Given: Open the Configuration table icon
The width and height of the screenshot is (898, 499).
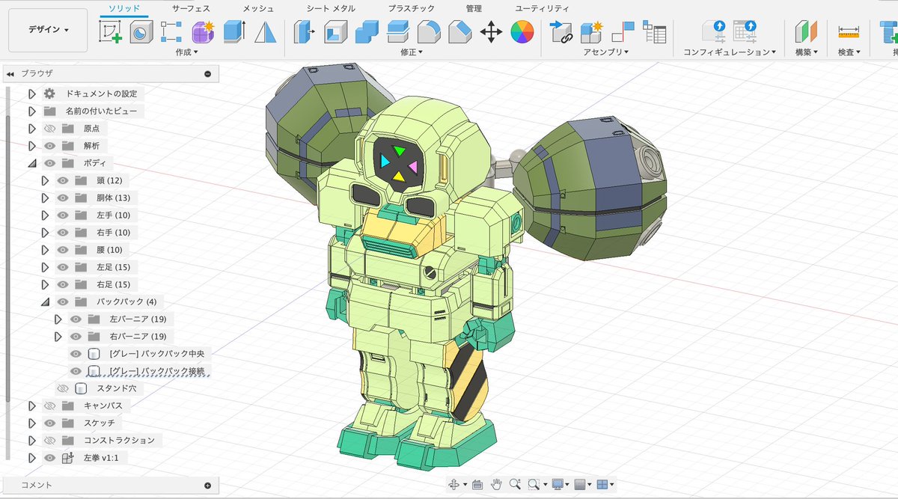Looking at the screenshot, I should [745, 32].
